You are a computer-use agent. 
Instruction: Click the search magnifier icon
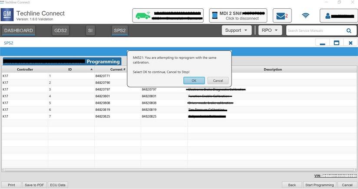tap(349, 31)
